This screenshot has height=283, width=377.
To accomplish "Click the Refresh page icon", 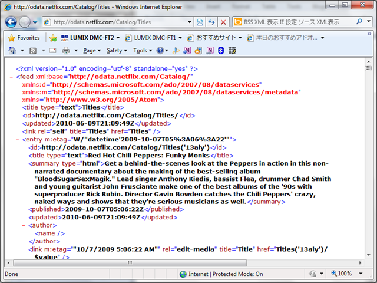I will pos(211,22).
